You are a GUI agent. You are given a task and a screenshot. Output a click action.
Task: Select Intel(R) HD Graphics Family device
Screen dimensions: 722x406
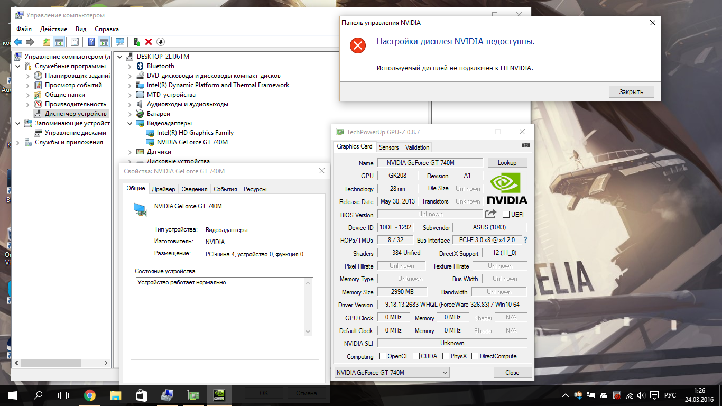(195, 133)
